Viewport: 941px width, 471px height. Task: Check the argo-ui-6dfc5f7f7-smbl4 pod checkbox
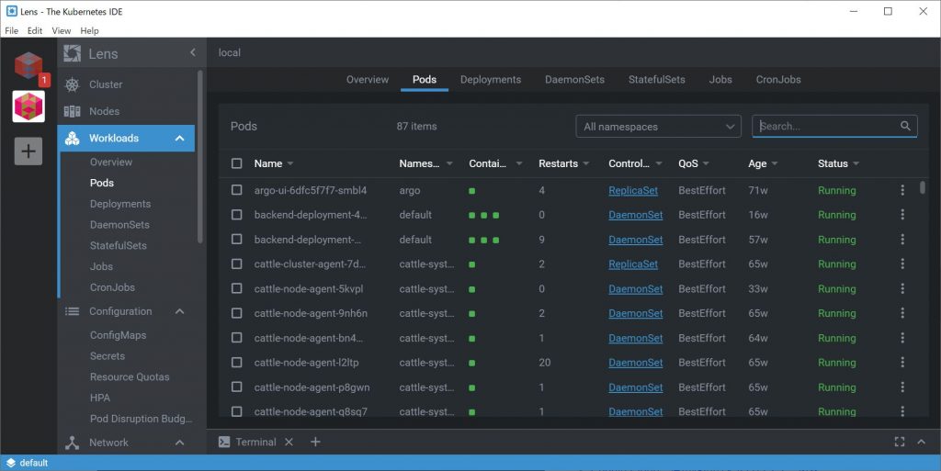click(237, 190)
